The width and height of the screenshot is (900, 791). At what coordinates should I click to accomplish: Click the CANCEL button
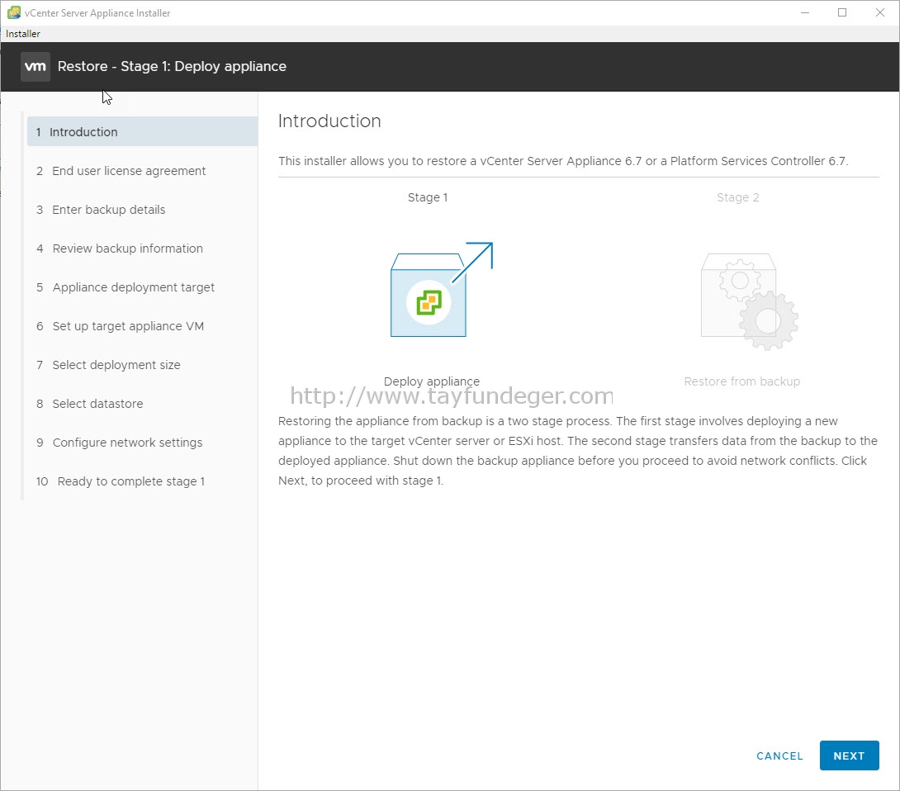click(x=779, y=756)
